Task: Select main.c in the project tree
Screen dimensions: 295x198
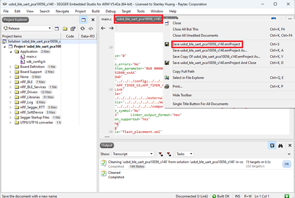Action: coord(32,57)
